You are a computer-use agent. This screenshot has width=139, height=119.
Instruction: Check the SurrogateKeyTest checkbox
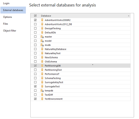(x=35, y=82)
